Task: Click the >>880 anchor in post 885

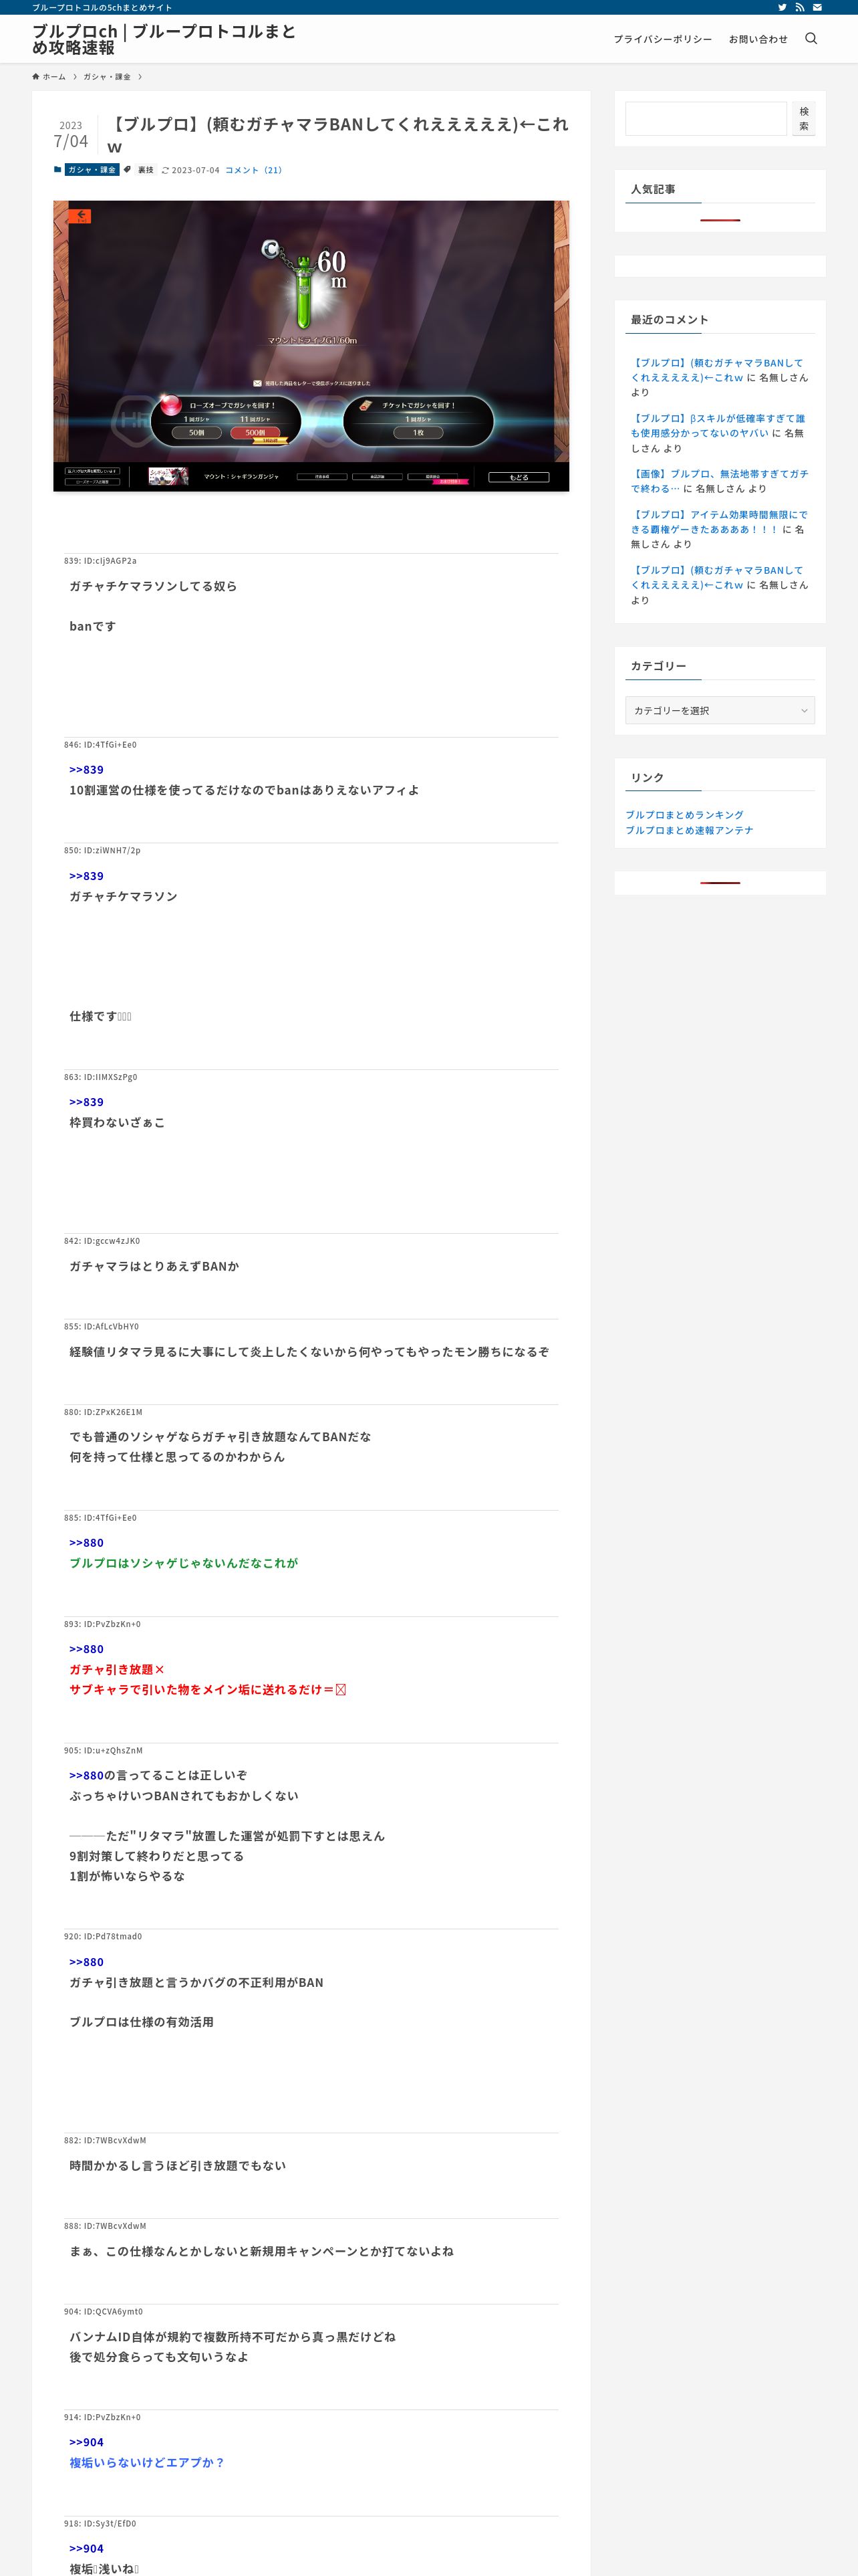Action: click(86, 1543)
